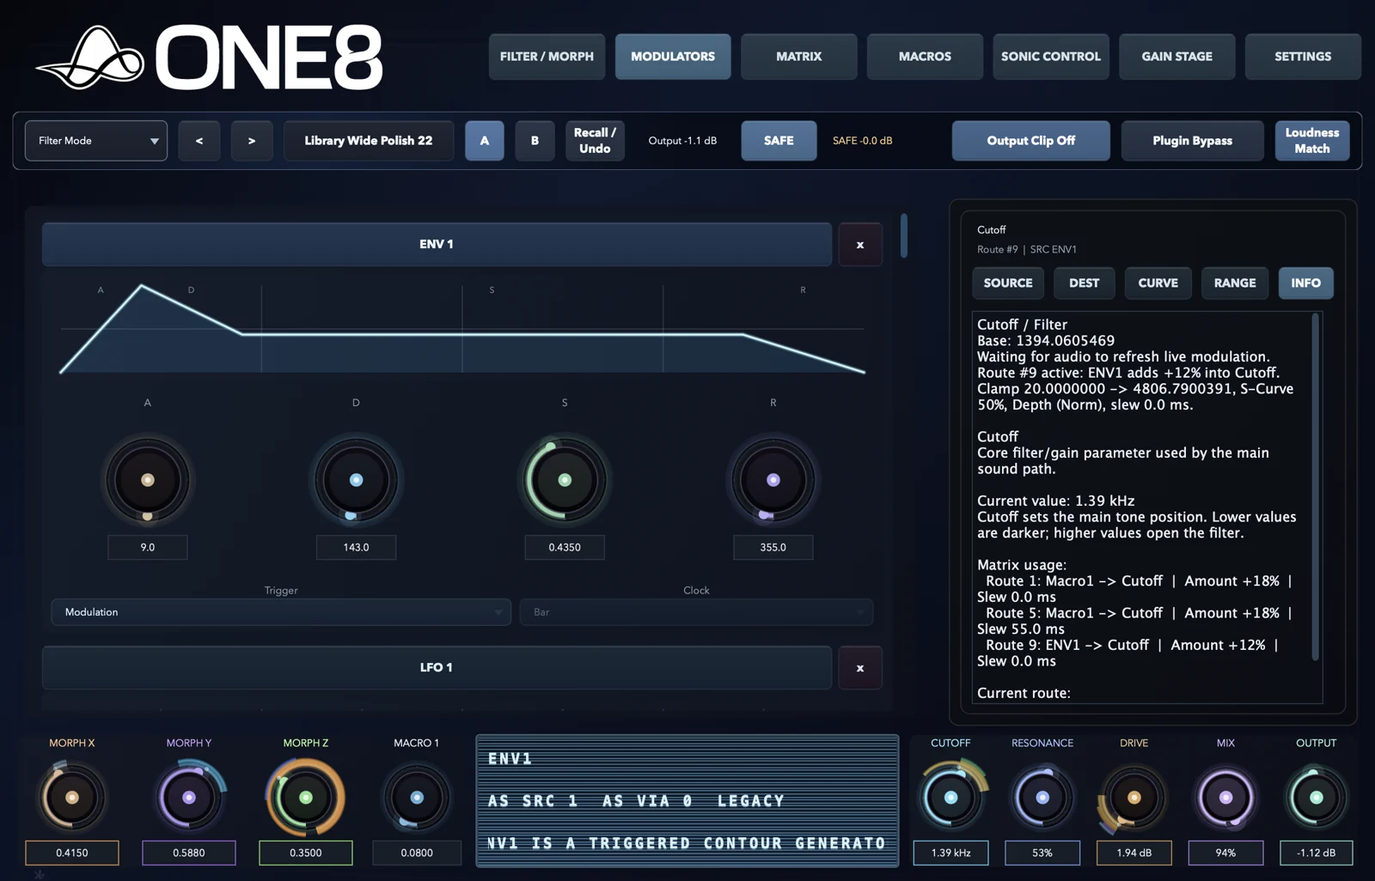Click the Decay value field 143.0

[357, 548]
